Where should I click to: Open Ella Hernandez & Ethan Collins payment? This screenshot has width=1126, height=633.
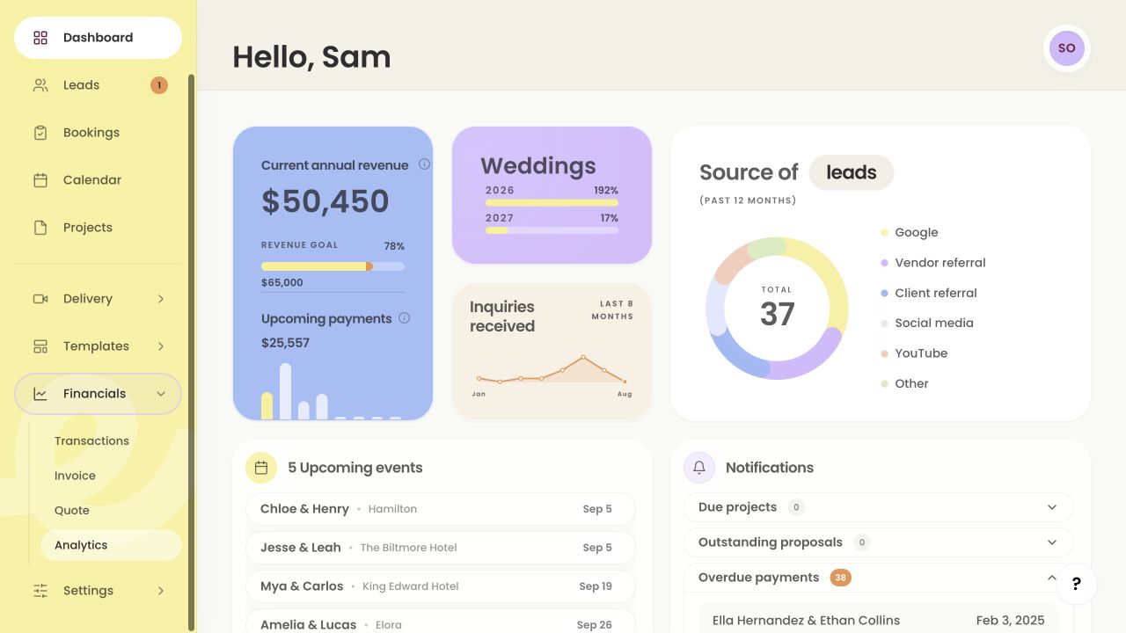click(879, 620)
